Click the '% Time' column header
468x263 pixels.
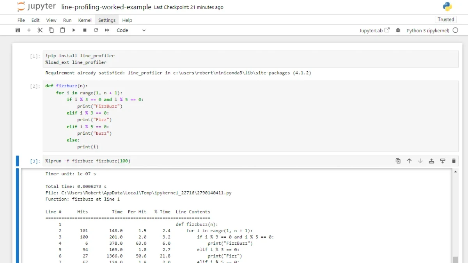(x=162, y=212)
